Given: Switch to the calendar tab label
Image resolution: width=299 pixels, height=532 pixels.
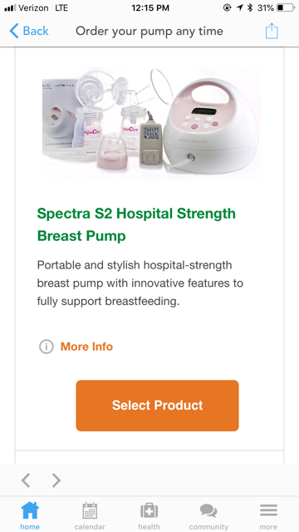Looking at the screenshot, I should [90, 527].
